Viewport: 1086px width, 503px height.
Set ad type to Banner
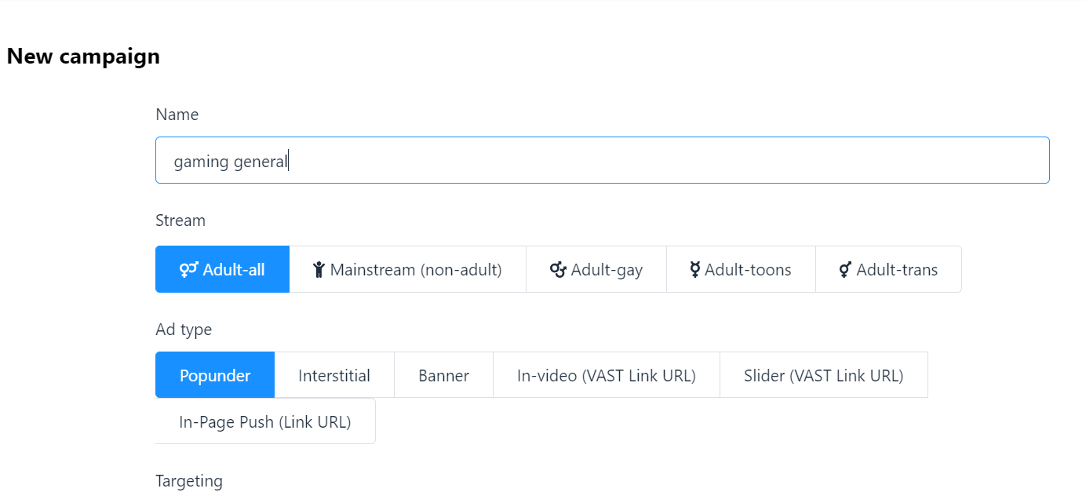(443, 376)
